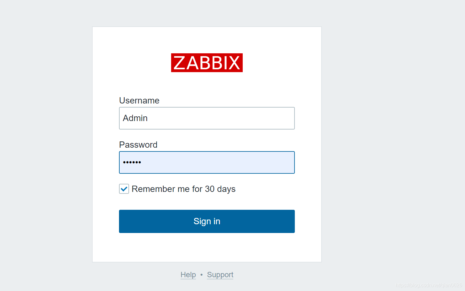Click the blog.csdn.net watermark URL

pos(429,285)
